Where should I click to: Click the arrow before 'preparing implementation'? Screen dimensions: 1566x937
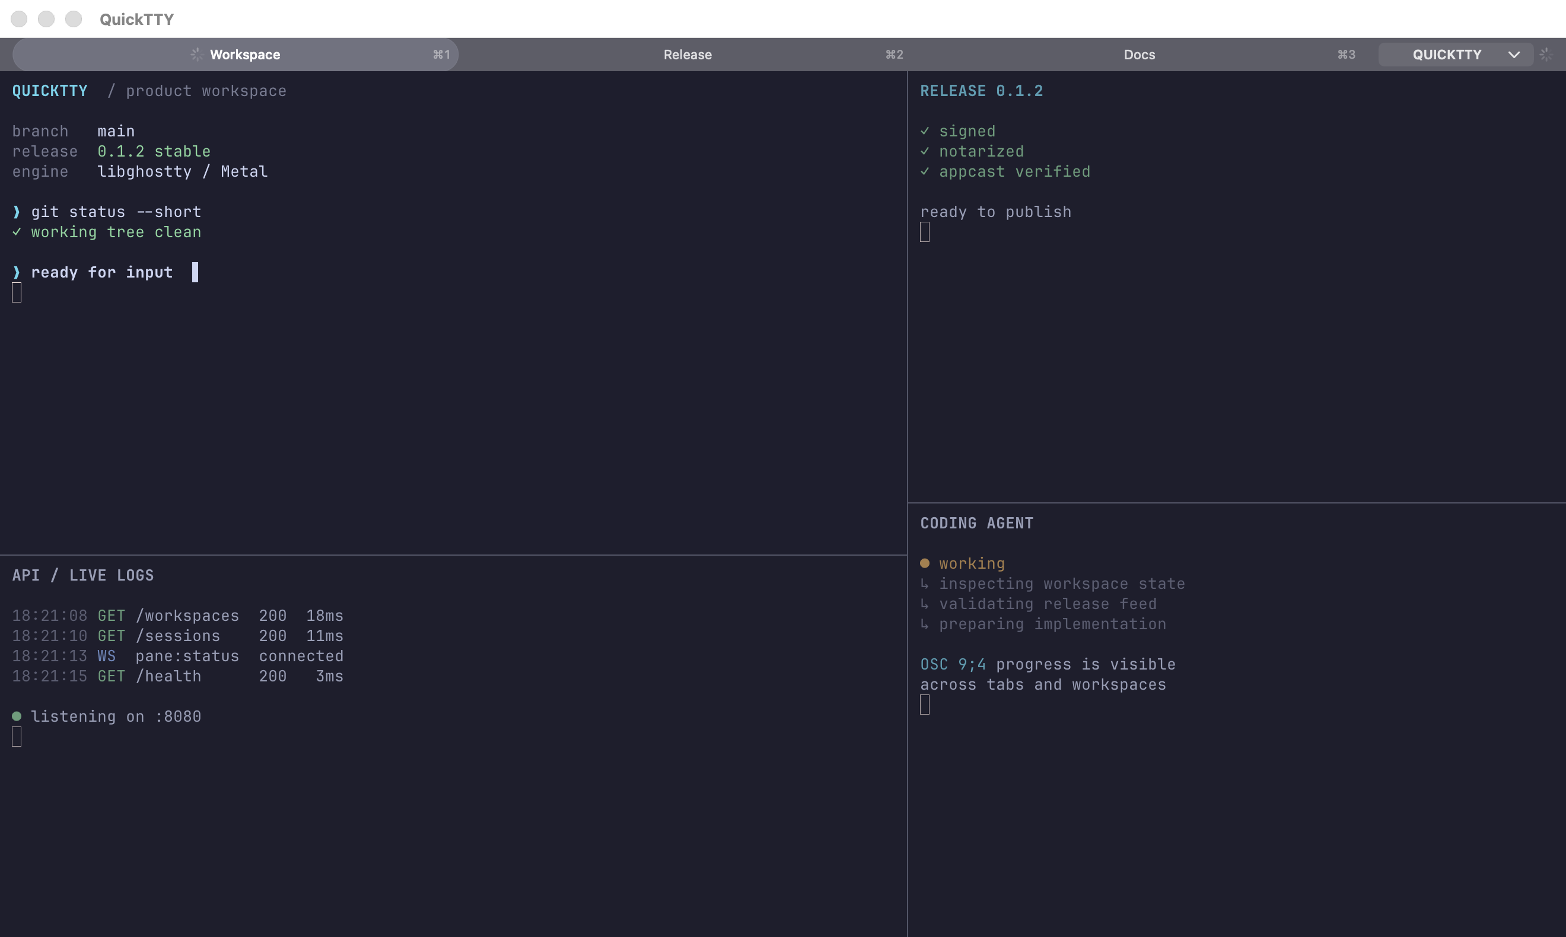(x=924, y=624)
